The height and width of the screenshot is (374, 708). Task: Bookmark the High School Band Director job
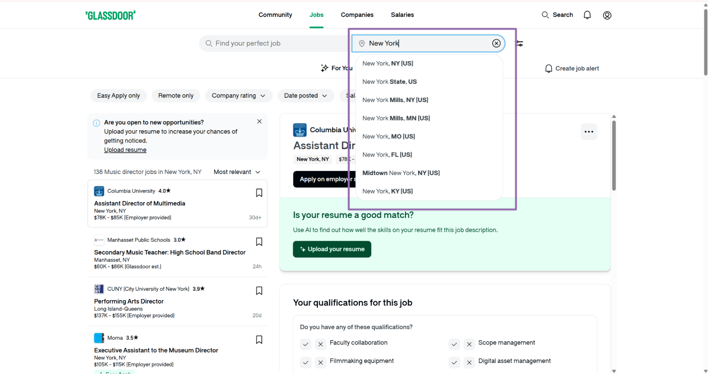click(x=259, y=242)
